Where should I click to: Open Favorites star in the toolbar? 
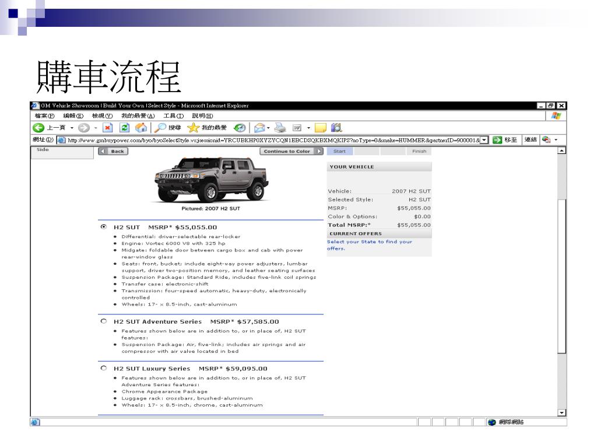(x=194, y=128)
